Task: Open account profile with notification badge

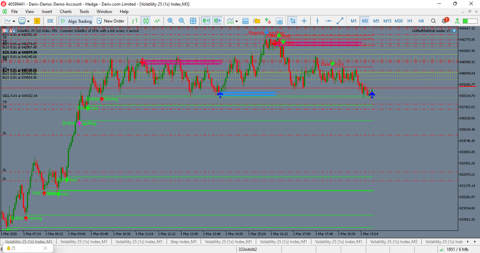Action: 445,21
